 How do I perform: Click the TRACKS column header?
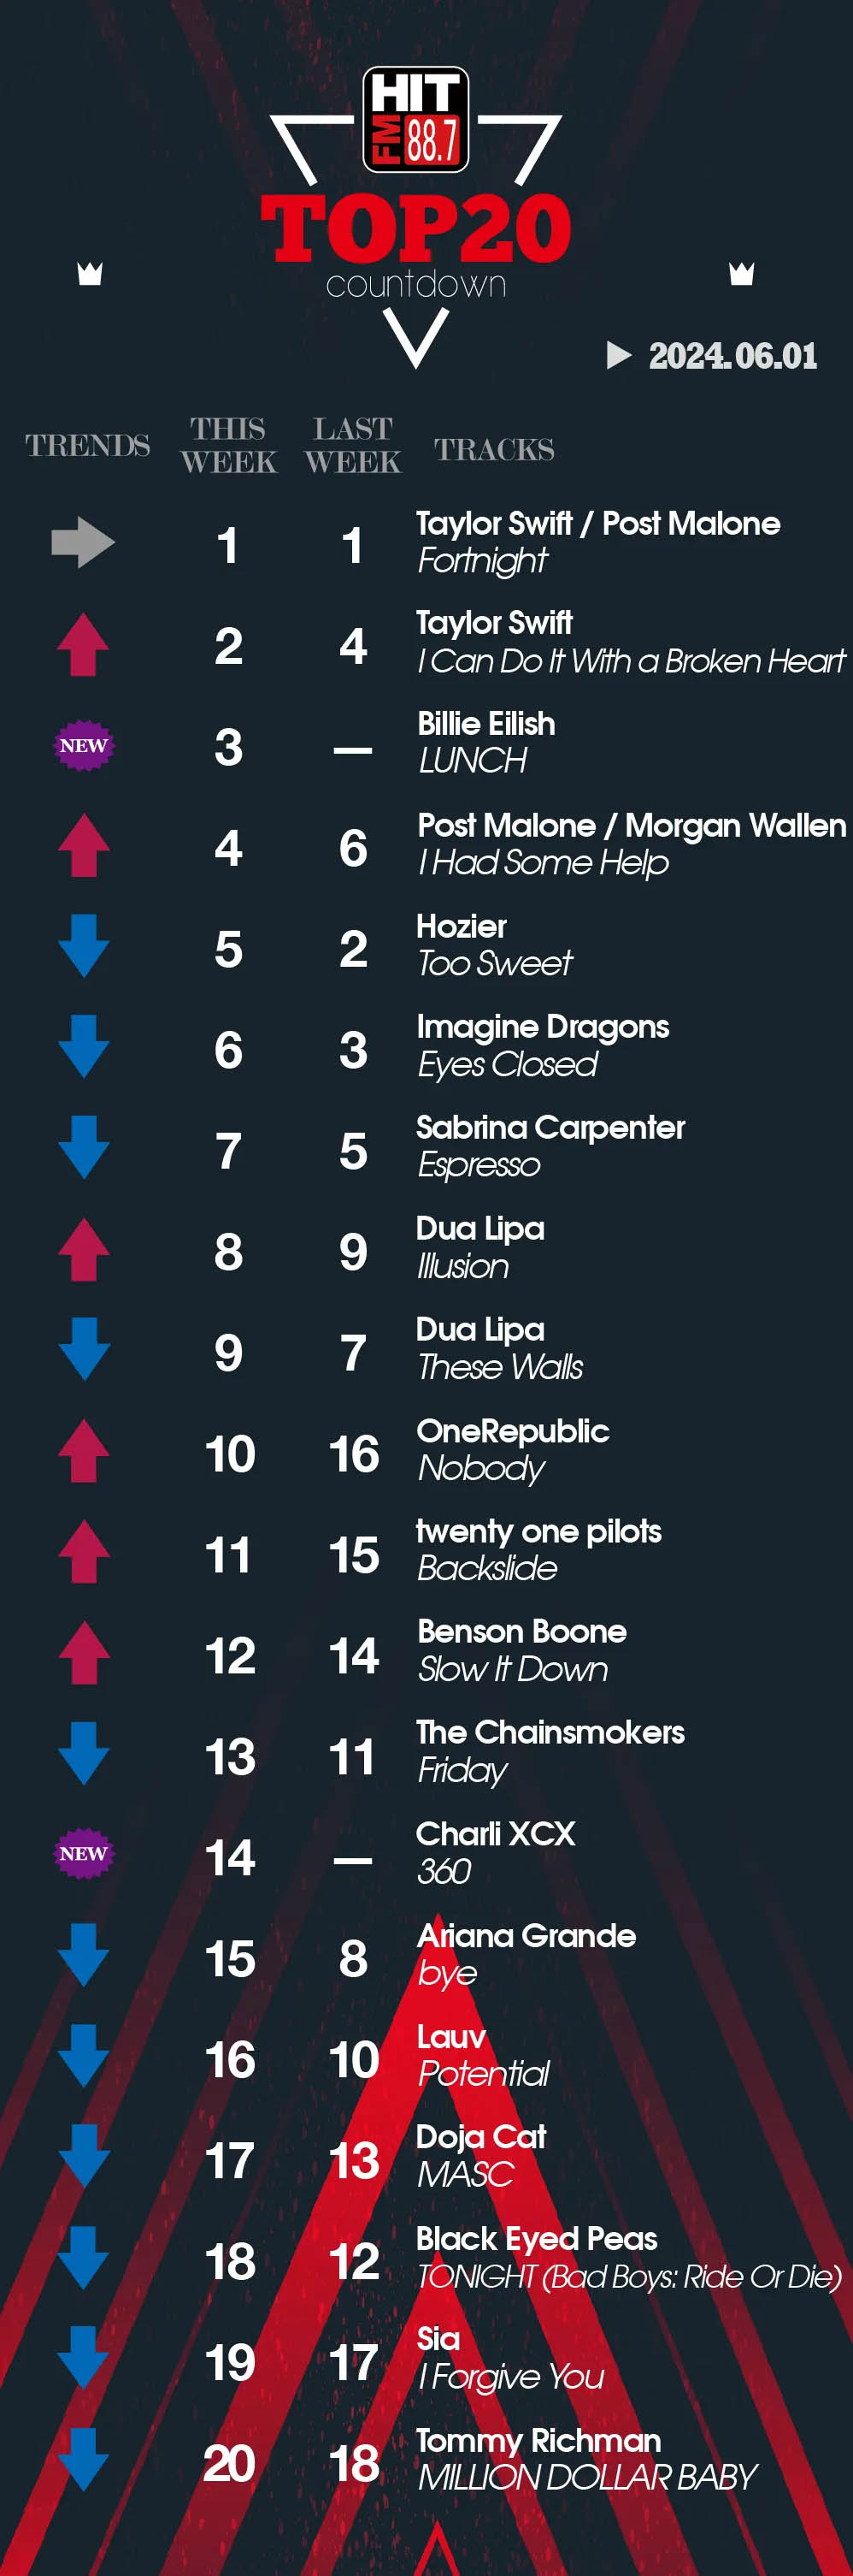[494, 449]
